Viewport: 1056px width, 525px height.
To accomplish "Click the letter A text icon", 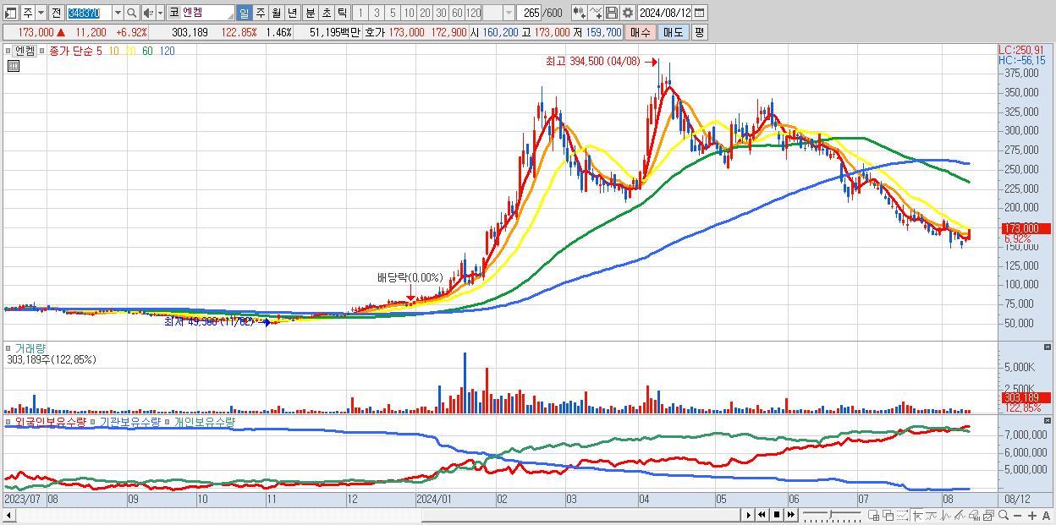I will coord(1046,515).
